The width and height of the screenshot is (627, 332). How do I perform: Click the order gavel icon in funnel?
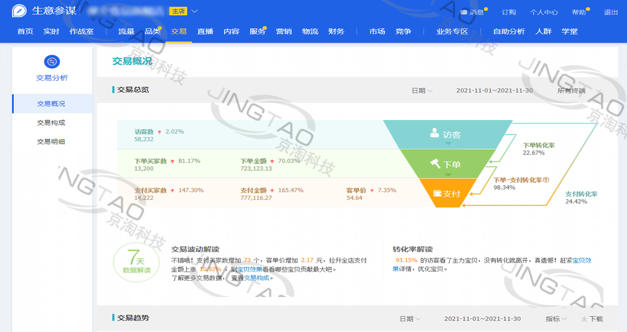click(434, 164)
